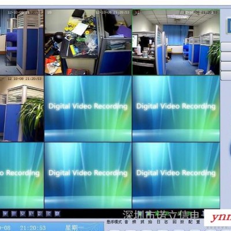The image size is (231, 231).
Task: Open the 日志 log viewer
Action: 162,222
